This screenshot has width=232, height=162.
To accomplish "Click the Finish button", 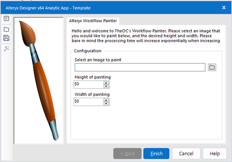I will pyautogui.click(x=156, y=154).
